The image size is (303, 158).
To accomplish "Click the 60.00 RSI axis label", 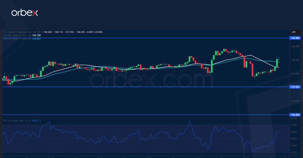I will coord(294,132).
